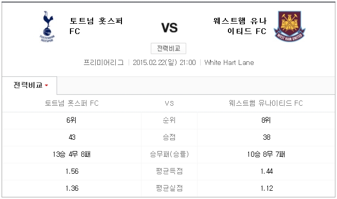Select the 프리미어리그 league label

pyautogui.click(x=104, y=62)
